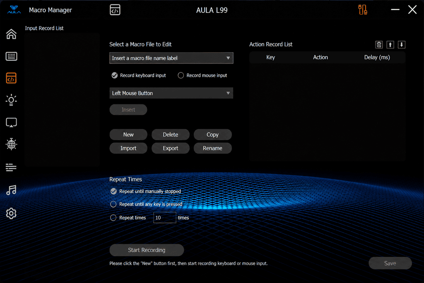Image resolution: width=424 pixels, height=283 pixels.
Task: Click the Action Record List heading
Action: click(271, 44)
